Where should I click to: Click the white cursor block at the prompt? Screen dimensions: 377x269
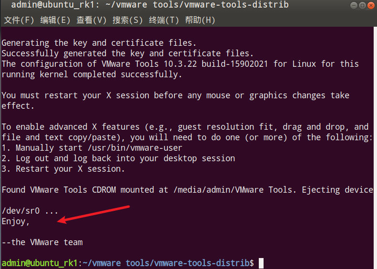coord(261,263)
